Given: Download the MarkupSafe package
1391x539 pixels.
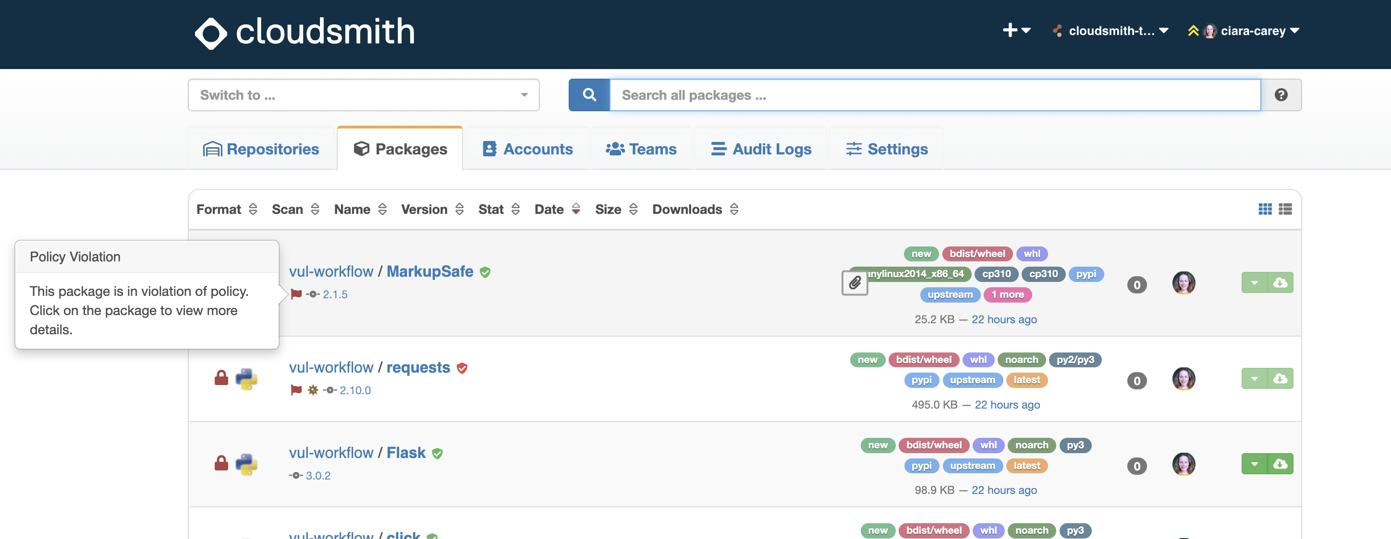Looking at the screenshot, I should pyautogui.click(x=1280, y=282).
